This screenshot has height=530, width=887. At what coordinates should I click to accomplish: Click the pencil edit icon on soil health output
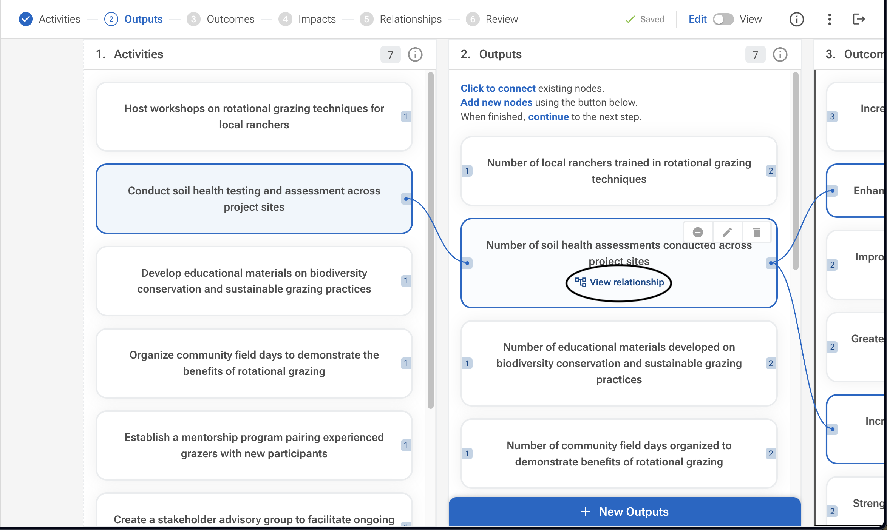pos(727,232)
